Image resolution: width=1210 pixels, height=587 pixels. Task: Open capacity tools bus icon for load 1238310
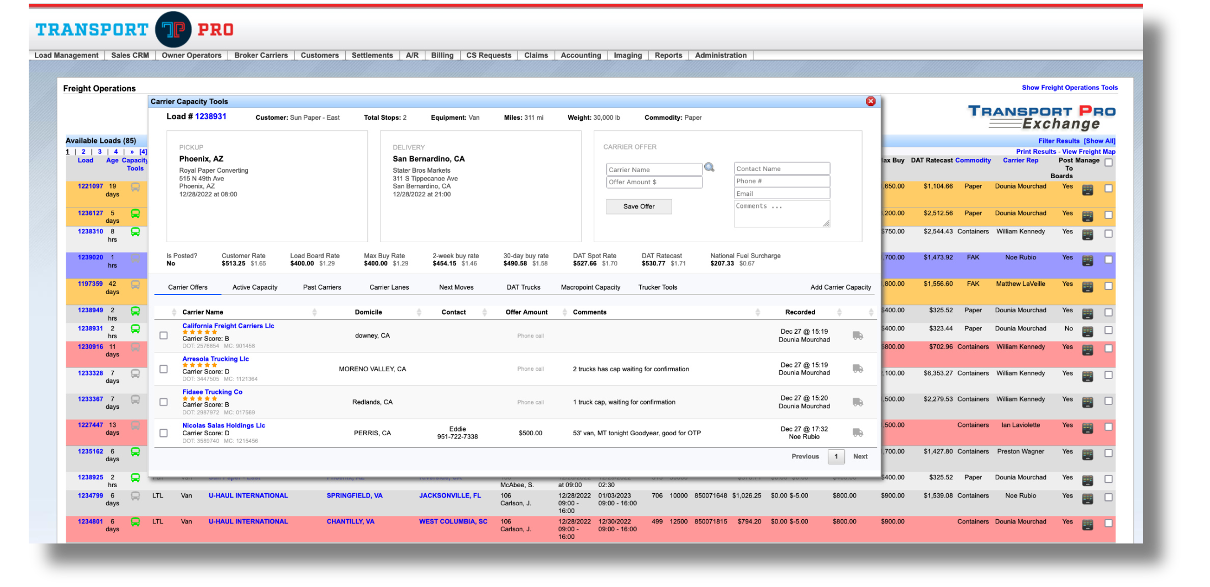click(135, 232)
